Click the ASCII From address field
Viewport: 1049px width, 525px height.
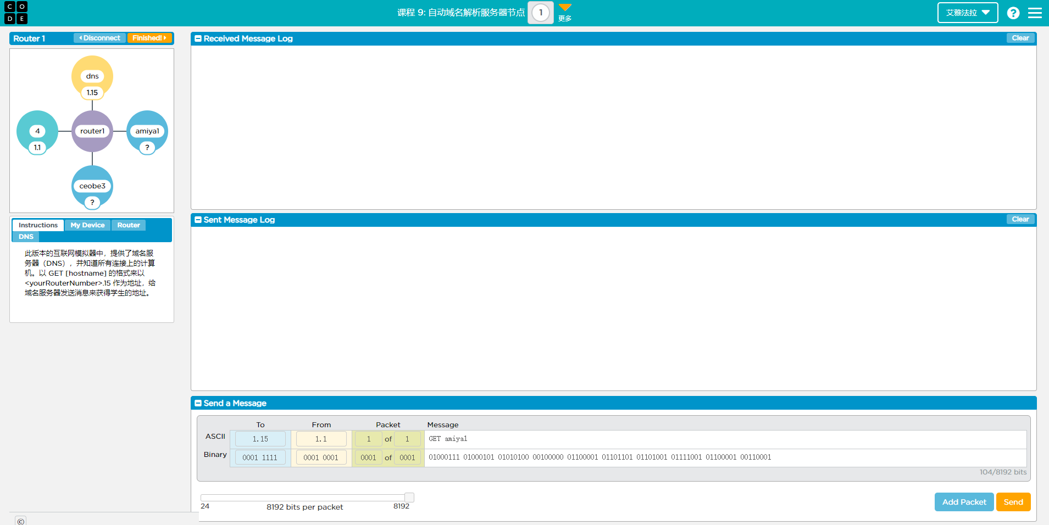(x=321, y=439)
